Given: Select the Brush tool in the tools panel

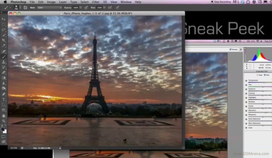Looking at the screenshot, I should click(x=4, y=57).
